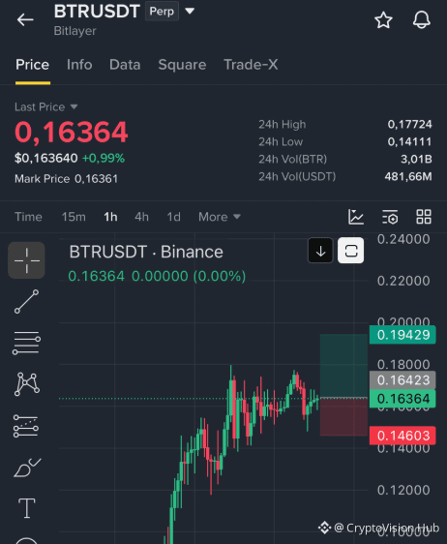Select the text annotation tool

click(x=27, y=508)
